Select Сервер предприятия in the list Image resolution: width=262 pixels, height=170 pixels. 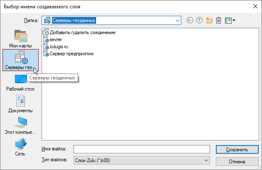[x=71, y=54]
